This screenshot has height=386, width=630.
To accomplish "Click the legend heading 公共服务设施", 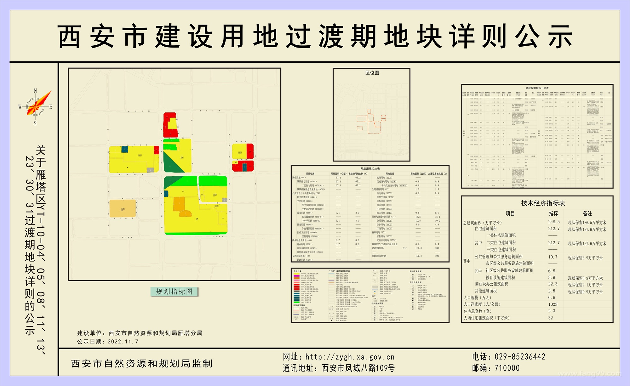I will click(377, 304).
